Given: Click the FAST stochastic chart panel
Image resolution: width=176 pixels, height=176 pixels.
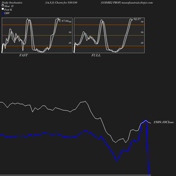Looking at the screenshot, I should (37, 35).
